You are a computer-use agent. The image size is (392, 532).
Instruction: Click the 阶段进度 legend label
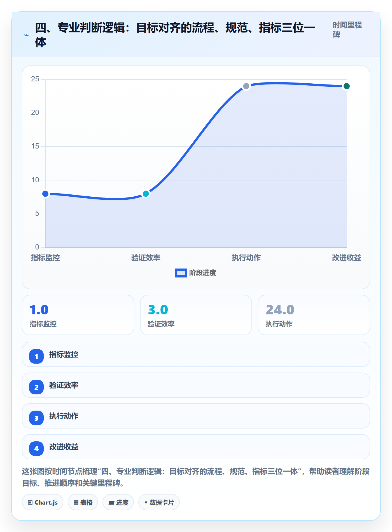[203, 273]
